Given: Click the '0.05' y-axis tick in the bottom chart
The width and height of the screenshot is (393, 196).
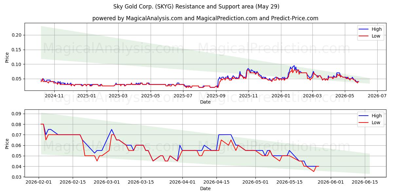Looking at the screenshot, I should 16,156.
